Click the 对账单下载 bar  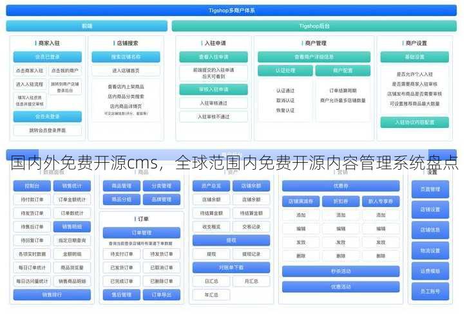tap(231, 267)
